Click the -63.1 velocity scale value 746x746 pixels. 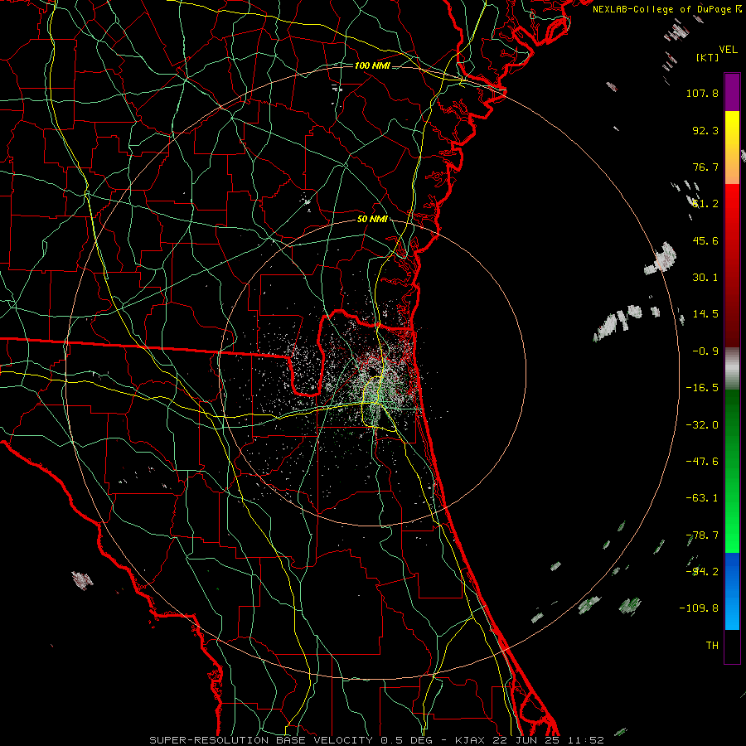click(702, 498)
